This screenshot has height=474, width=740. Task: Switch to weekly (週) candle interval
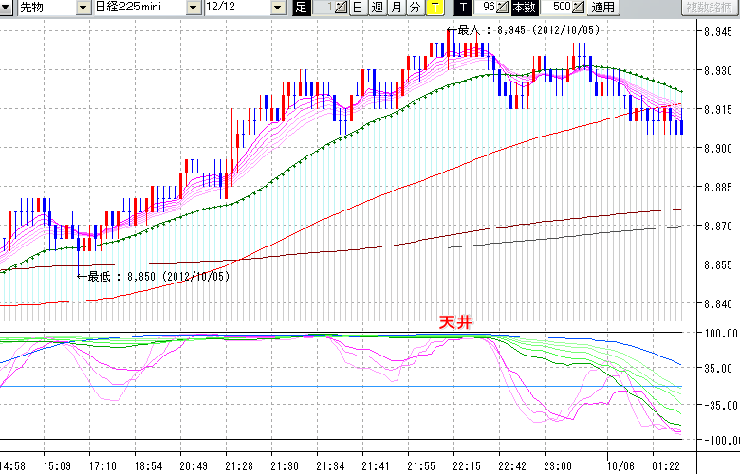(x=377, y=8)
